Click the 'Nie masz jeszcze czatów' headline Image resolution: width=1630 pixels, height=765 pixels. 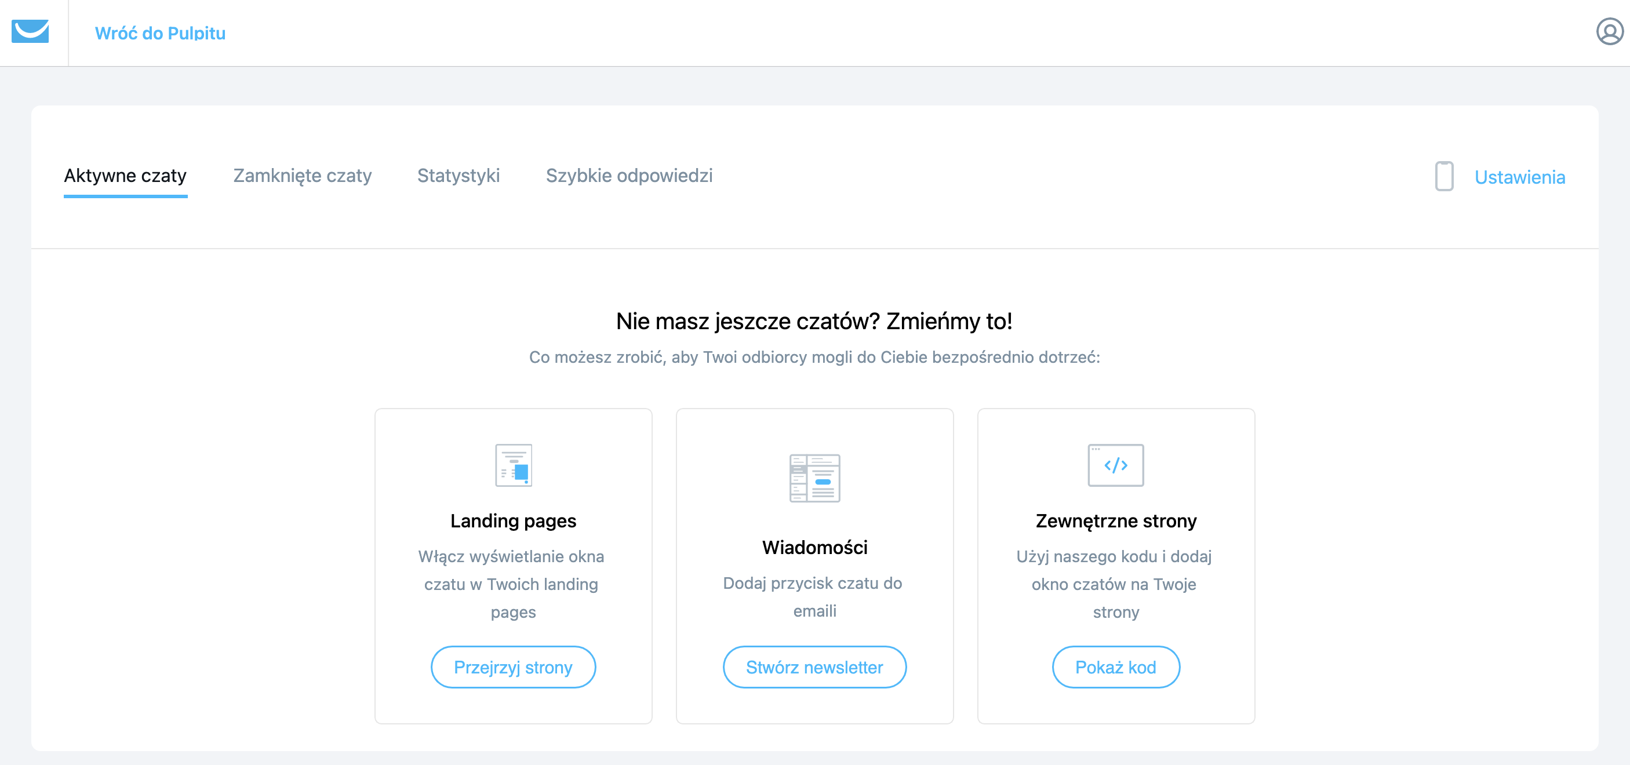click(x=814, y=322)
